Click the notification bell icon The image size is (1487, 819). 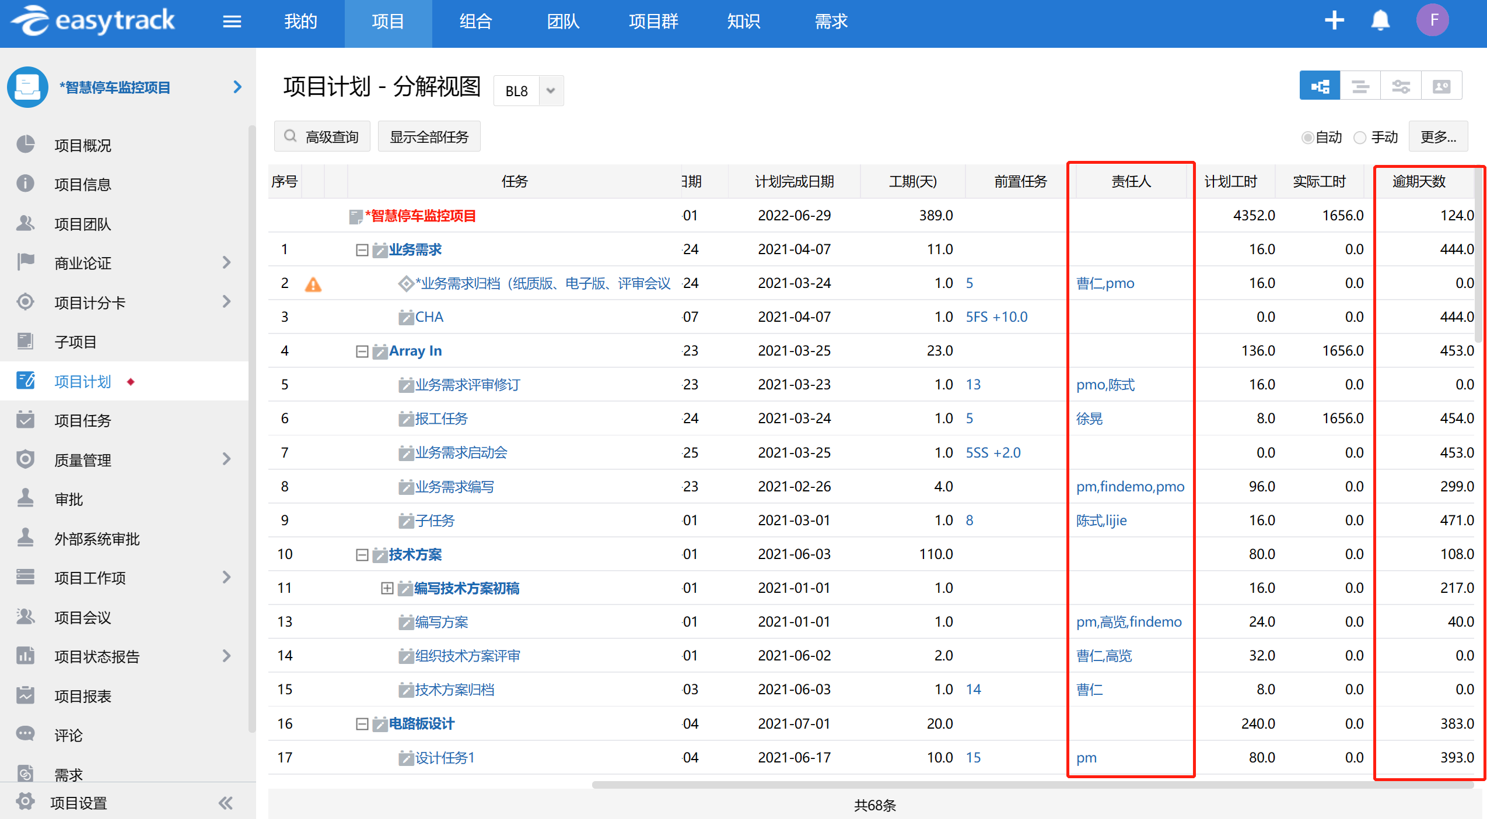pos(1380,22)
